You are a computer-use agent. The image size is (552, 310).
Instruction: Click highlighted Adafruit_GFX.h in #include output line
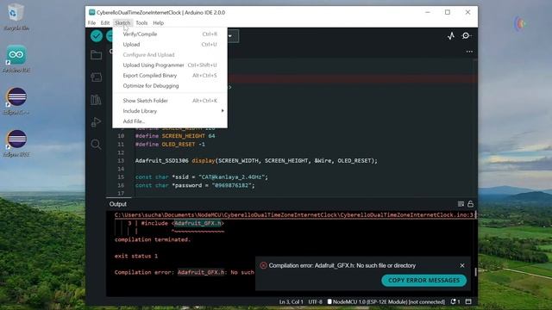198,223
